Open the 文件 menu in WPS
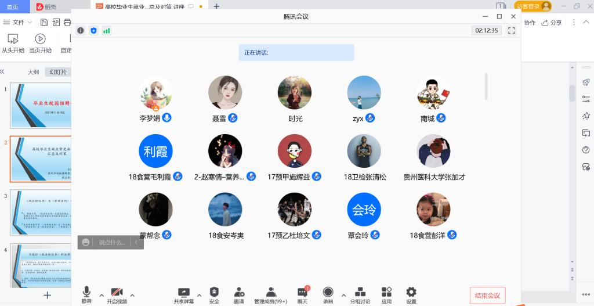The width and height of the screenshot is (594, 306). [x=18, y=23]
